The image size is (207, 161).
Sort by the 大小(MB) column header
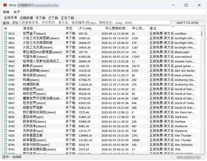88,28
